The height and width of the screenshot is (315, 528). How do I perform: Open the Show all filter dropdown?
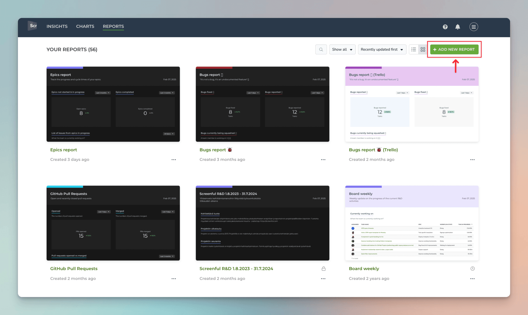pos(342,49)
